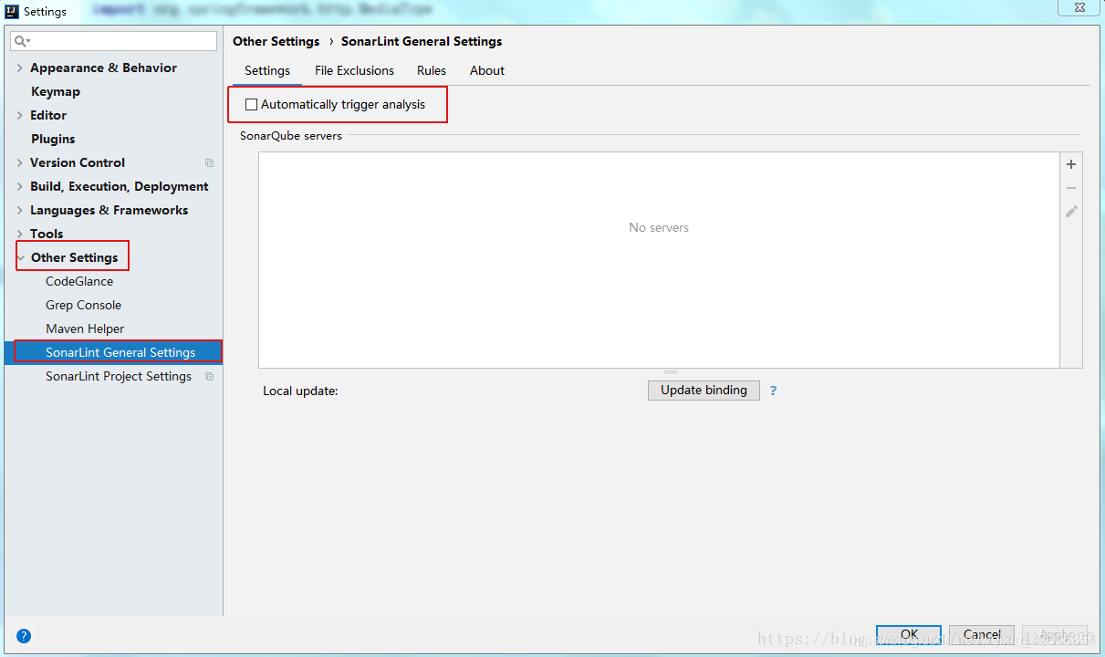Open the File Exclusions tab
Image resolution: width=1105 pixels, height=657 pixels.
pyautogui.click(x=354, y=71)
